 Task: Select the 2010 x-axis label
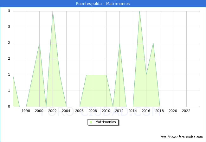point(106,111)
